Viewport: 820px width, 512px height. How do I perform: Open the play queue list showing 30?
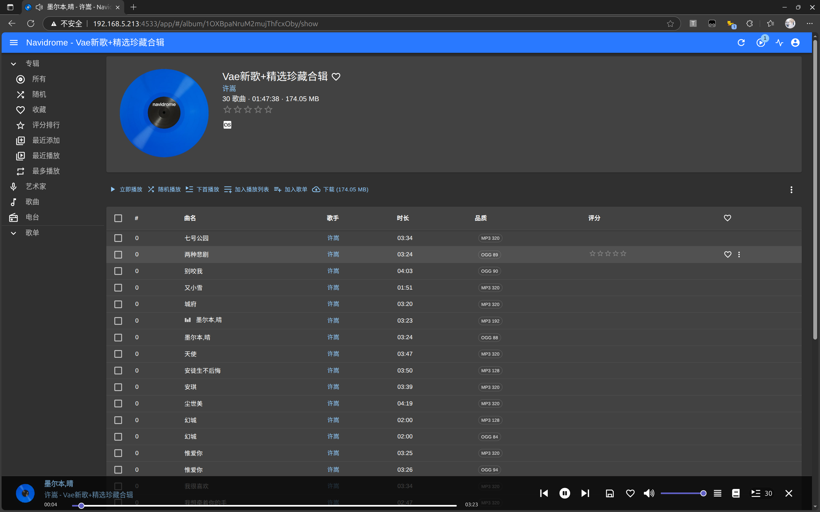[761, 493]
